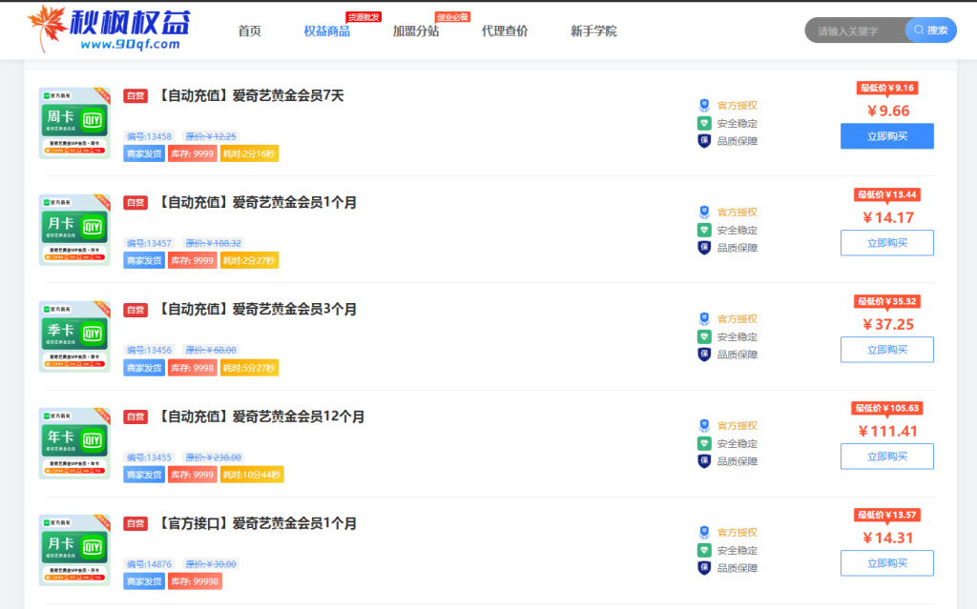This screenshot has height=609, width=977.
Task: Open the 新手学院 navigation item
Action: 593,31
